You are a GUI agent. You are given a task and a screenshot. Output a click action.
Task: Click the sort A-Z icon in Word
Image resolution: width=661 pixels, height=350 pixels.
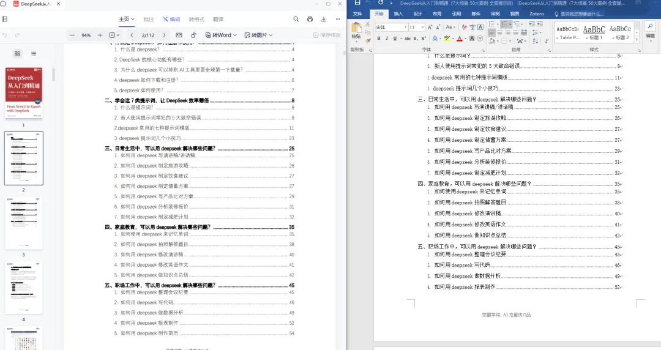click(535, 41)
